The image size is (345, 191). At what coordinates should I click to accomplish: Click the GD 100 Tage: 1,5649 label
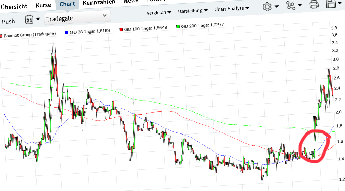tap(146, 28)
